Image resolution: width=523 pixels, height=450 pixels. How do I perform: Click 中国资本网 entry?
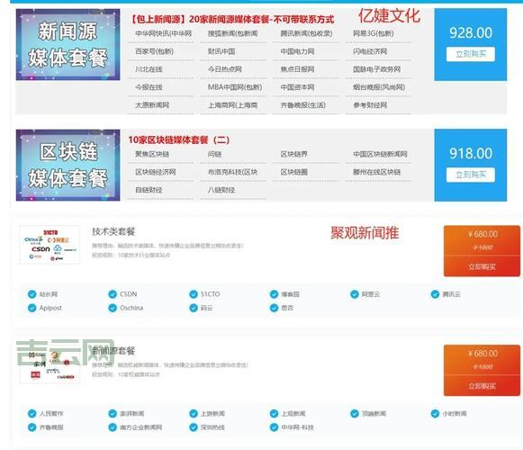[x=298, y=87]
